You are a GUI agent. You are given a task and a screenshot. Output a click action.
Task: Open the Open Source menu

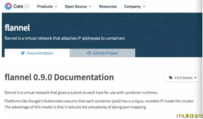78,6
